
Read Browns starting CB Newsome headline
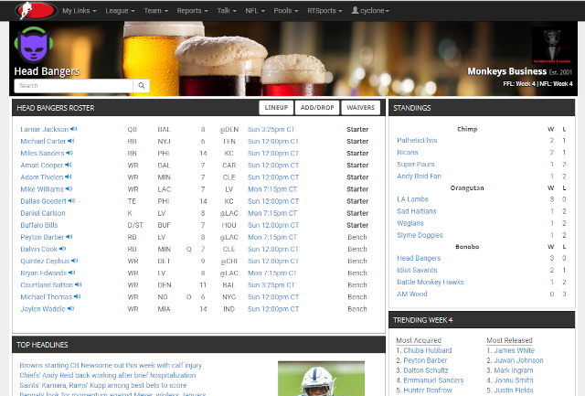tap(111, 365)
